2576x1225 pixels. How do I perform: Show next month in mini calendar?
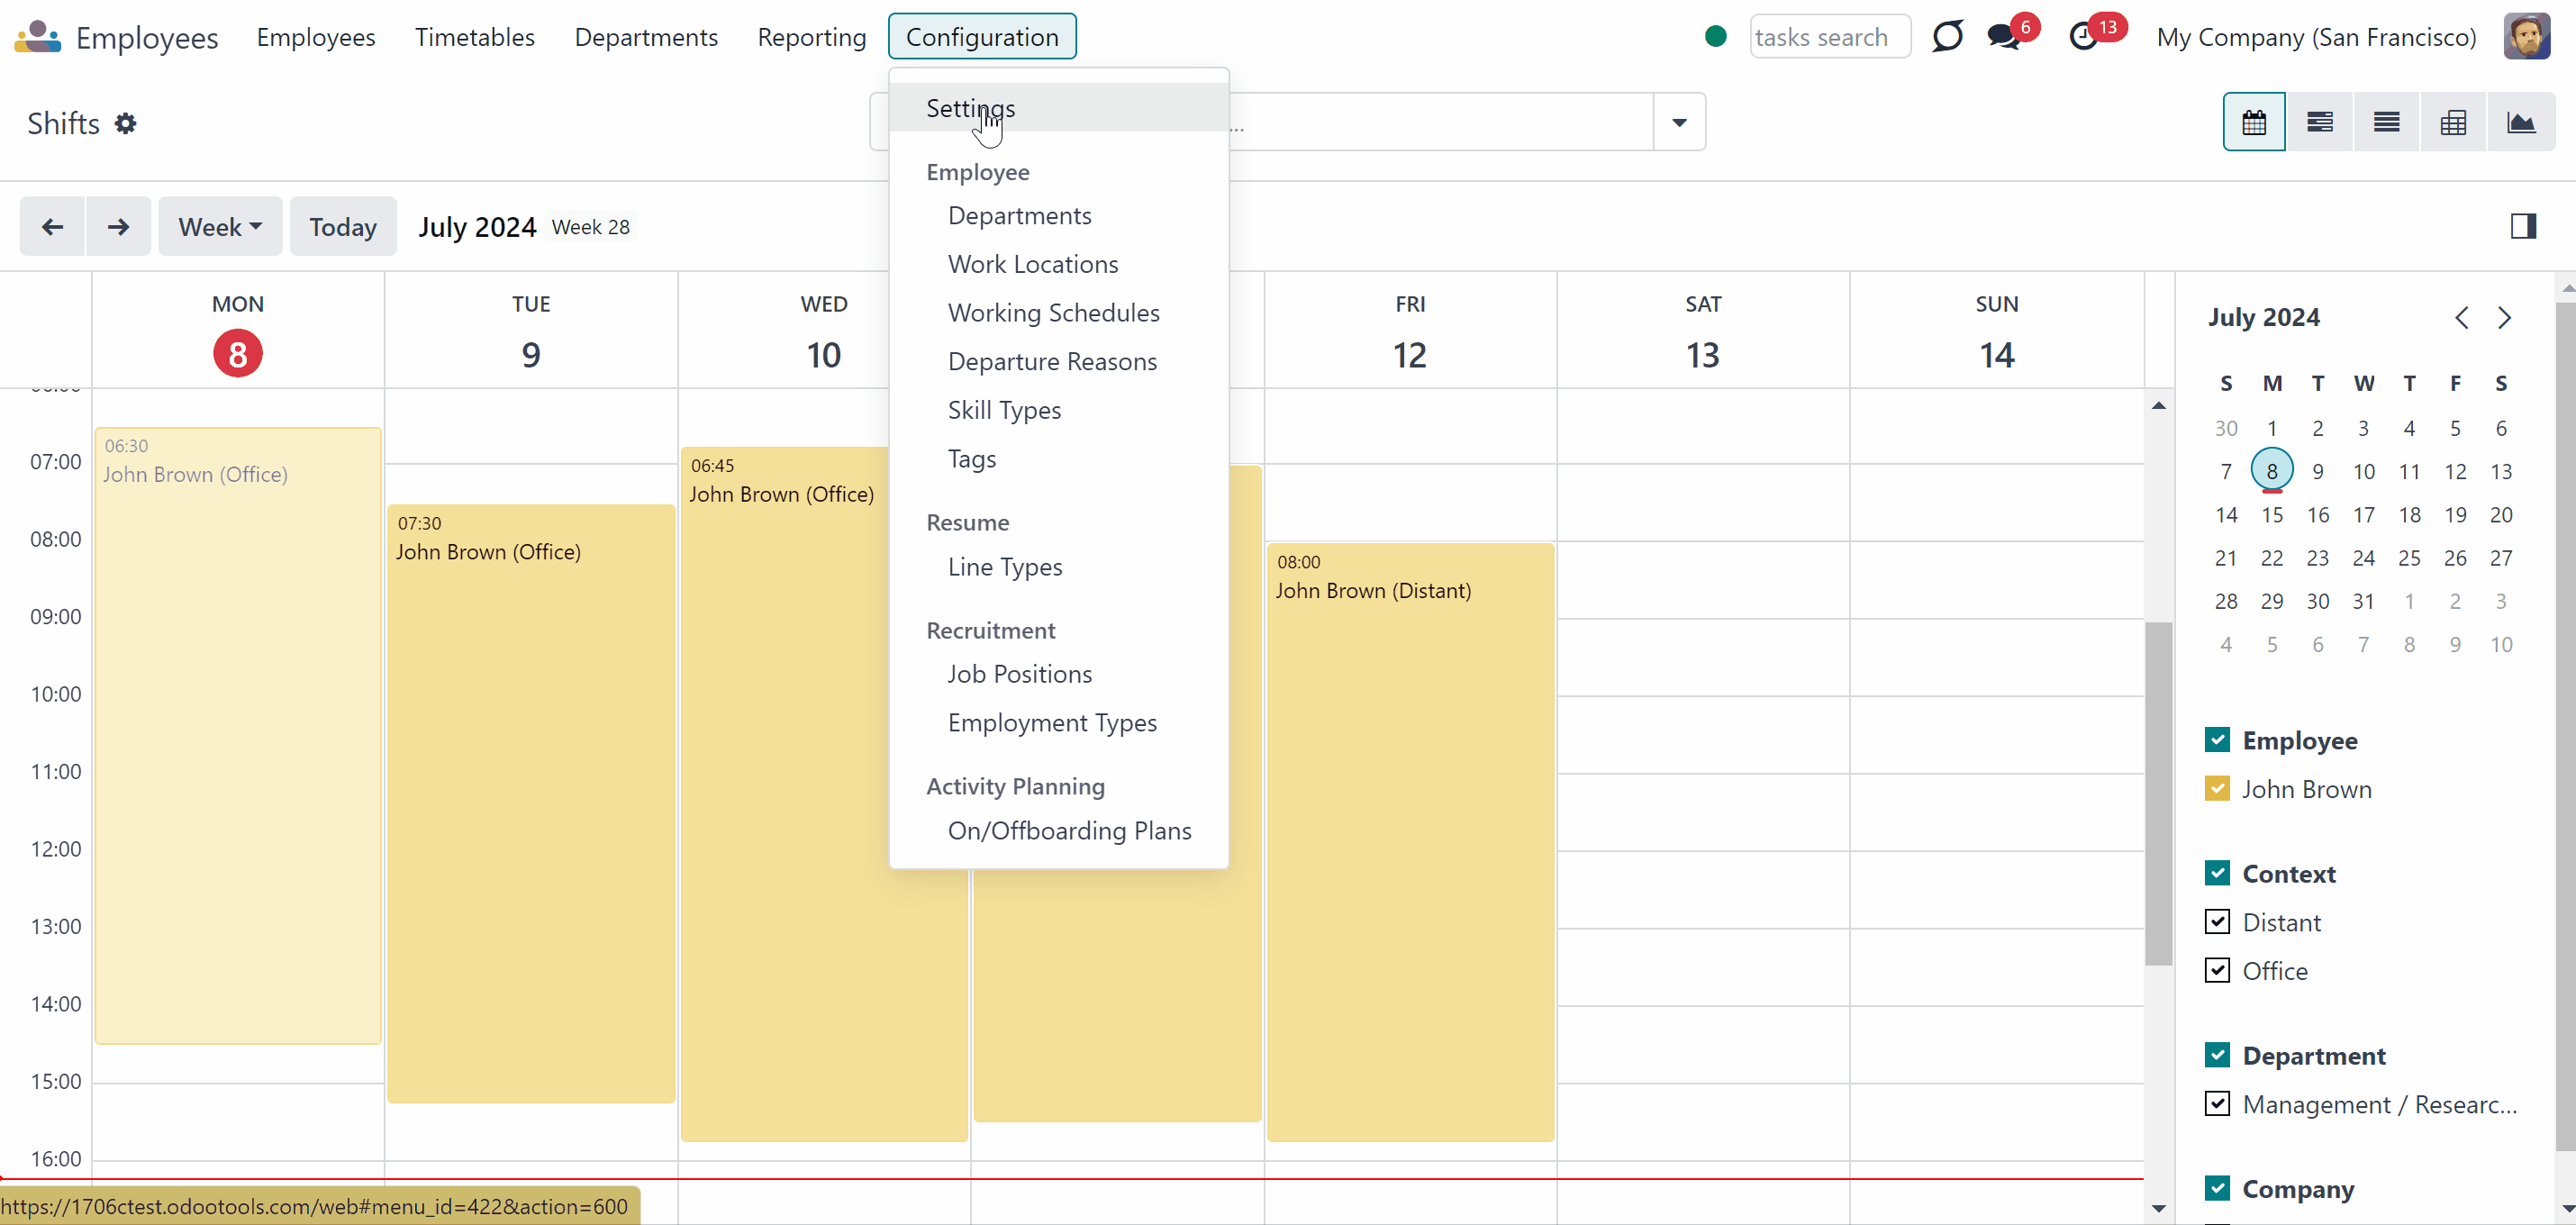tap(2504, 318)
